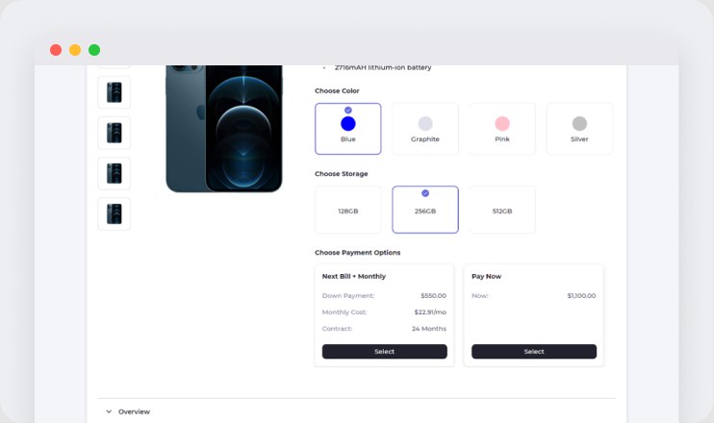Open the large iPhone product image
Viewport: 714px width, 423px height.
(224, 129)
